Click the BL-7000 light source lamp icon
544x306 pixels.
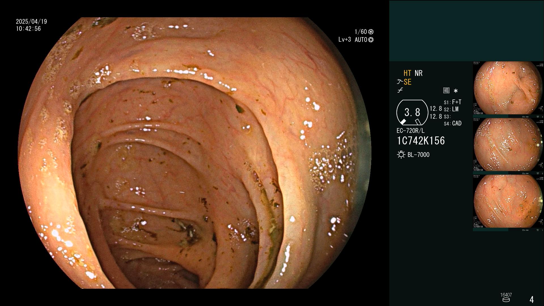click(401, 155)
